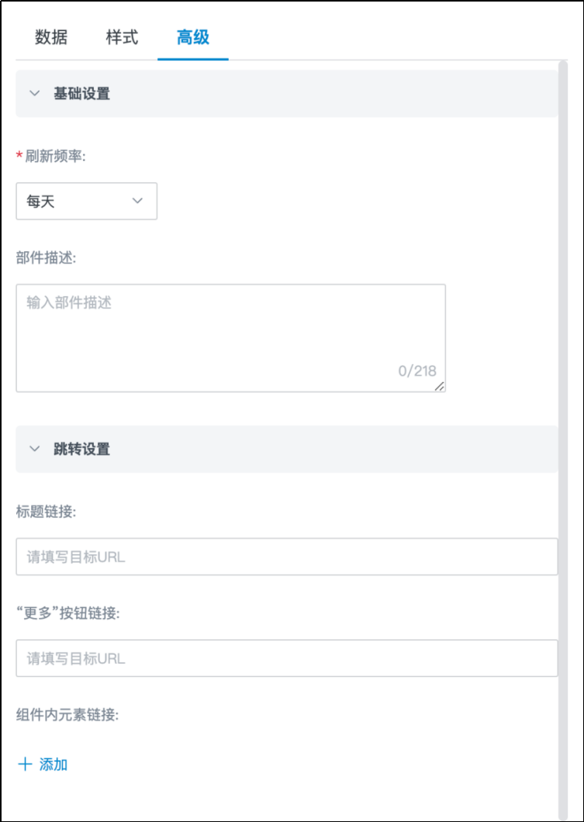The image size is (584, 822).
Task: Toggle the 跳转设置 section header bar
Action: [287, 449]
